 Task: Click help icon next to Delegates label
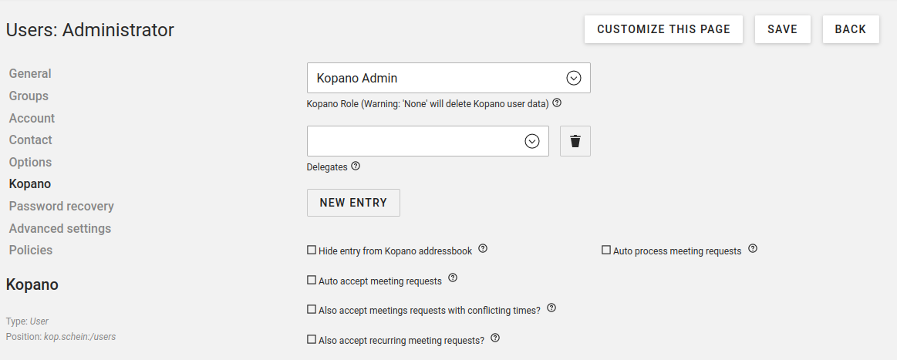356,167
